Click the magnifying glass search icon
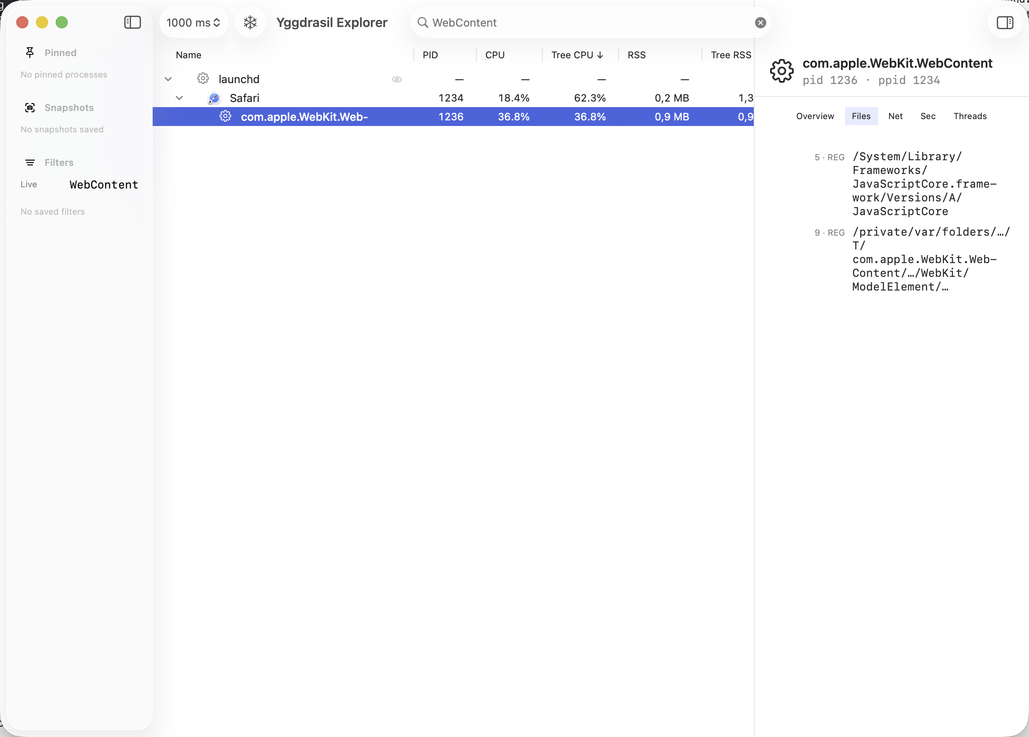This screenshot has height=737, width=1029. click(x=422, y=22)
